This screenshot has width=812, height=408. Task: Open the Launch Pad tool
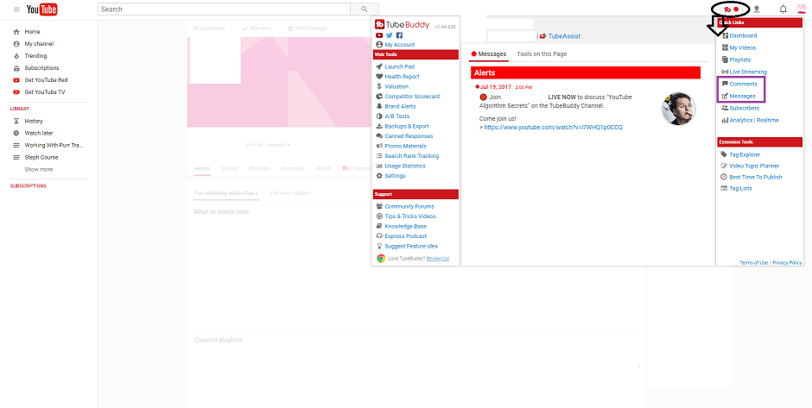pos(398,66)
